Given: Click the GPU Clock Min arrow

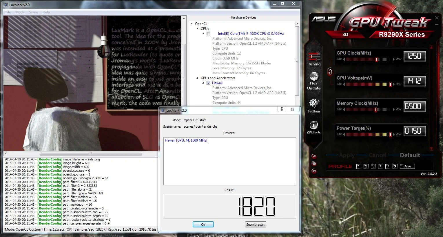Looking at the screenshot, I should pos(344,59).
